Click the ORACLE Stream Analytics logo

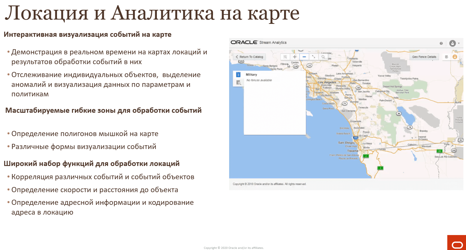tap(258, 42)
